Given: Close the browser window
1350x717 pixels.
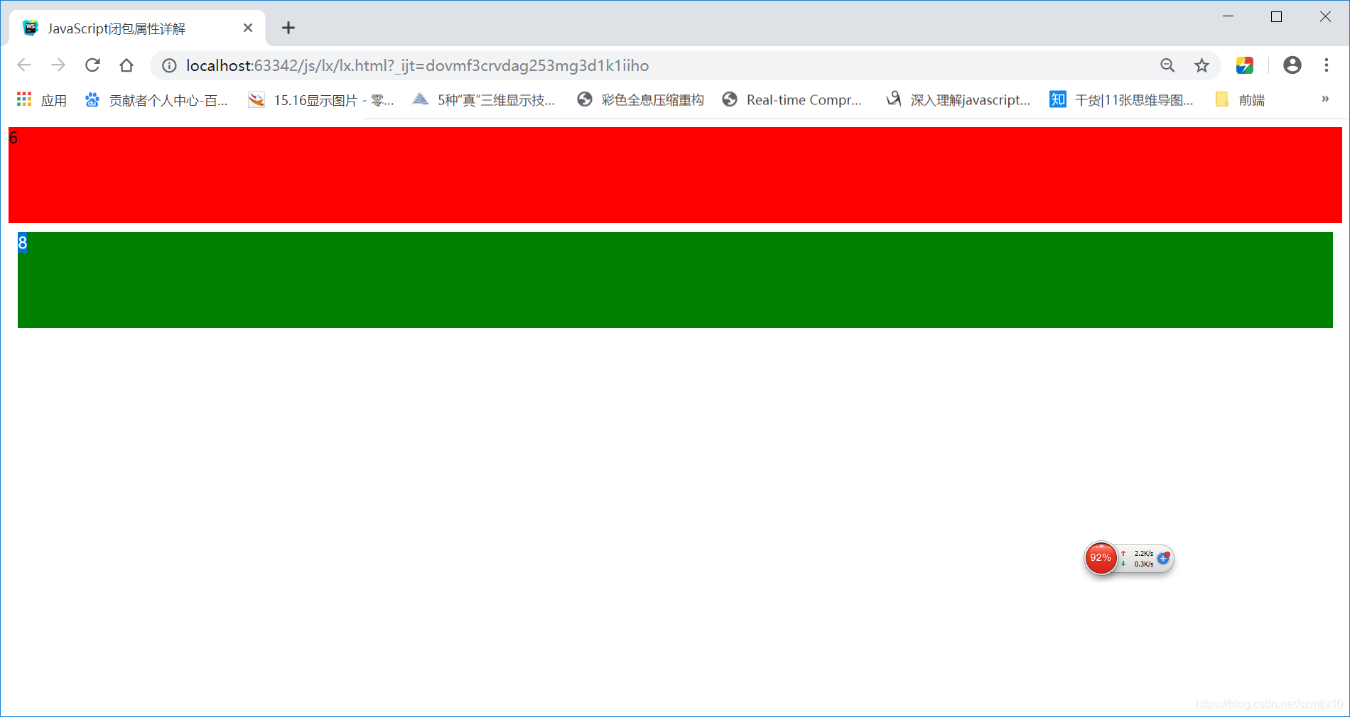Looking at the screenshot, I should [x=1325, y=16].
